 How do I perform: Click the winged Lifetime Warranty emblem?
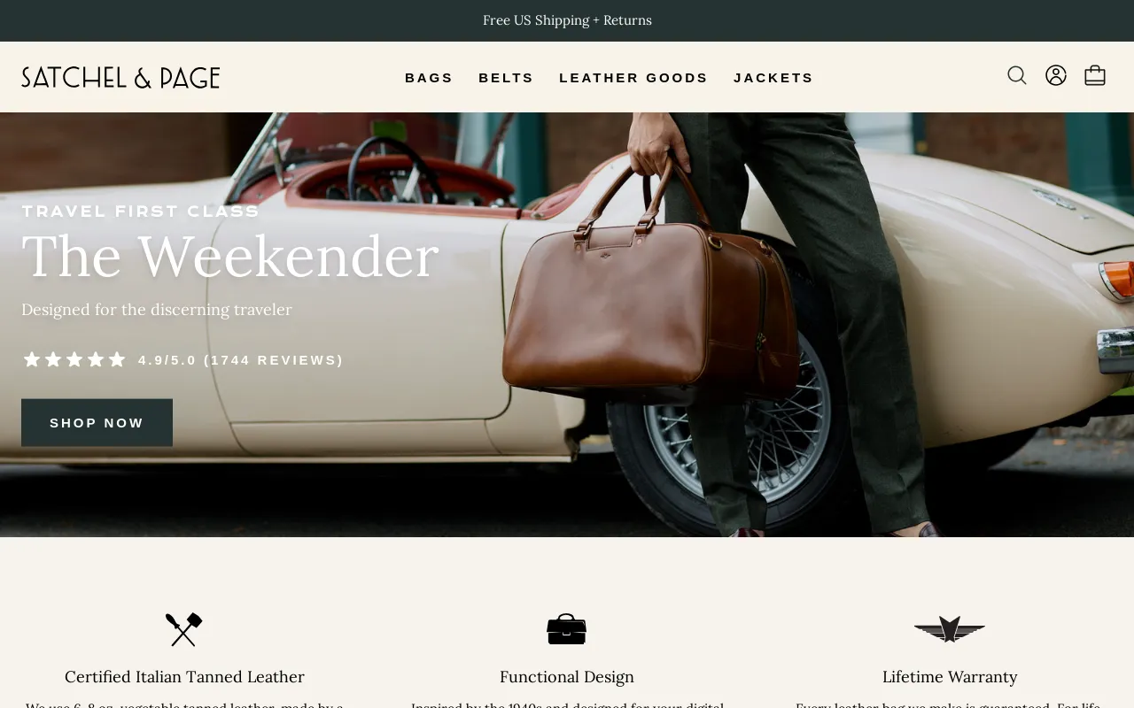point(950,629)
